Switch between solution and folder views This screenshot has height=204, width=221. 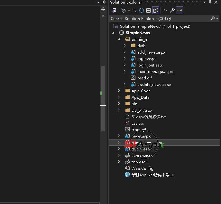(114, 10)
